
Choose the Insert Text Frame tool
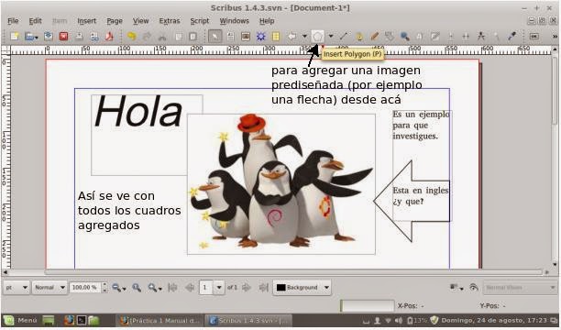tap(230, 36)
